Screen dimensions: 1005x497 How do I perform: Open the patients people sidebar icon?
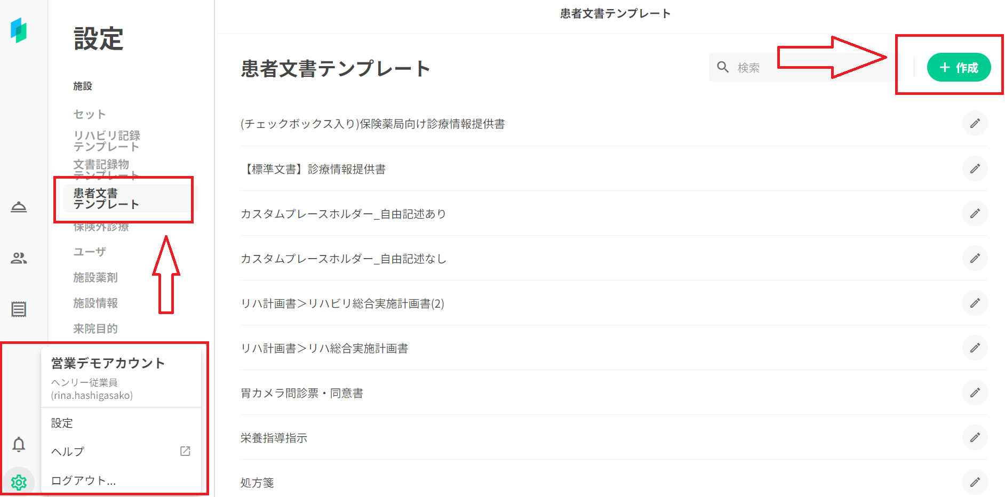(x=19, y=259)
